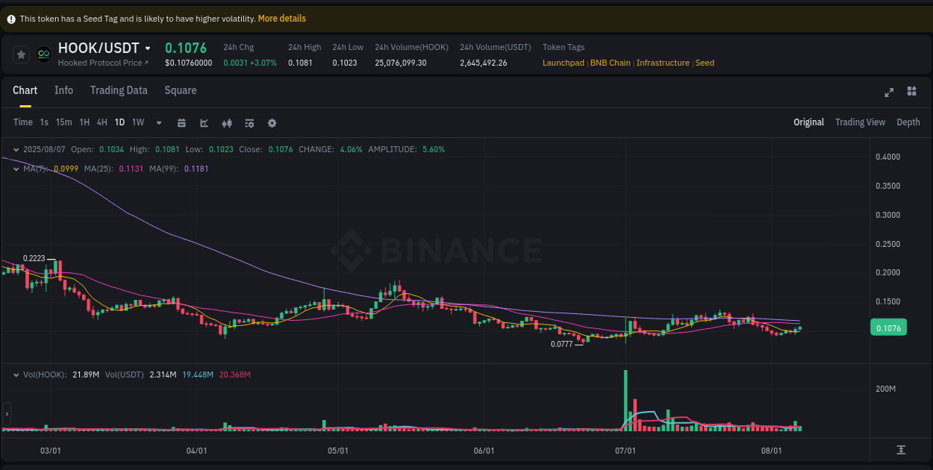Viewport: 933px width, 470px height.
Task: Open the indicator settings list icon
Action: [x=249, y=122]
